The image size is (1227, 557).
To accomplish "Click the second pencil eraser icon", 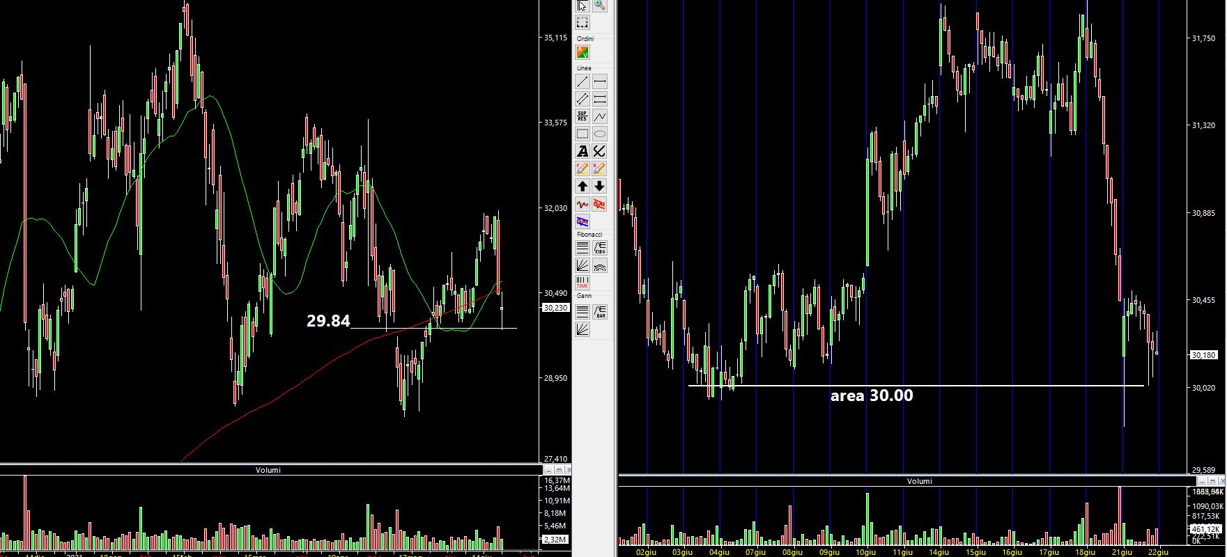I will point(600,168).
